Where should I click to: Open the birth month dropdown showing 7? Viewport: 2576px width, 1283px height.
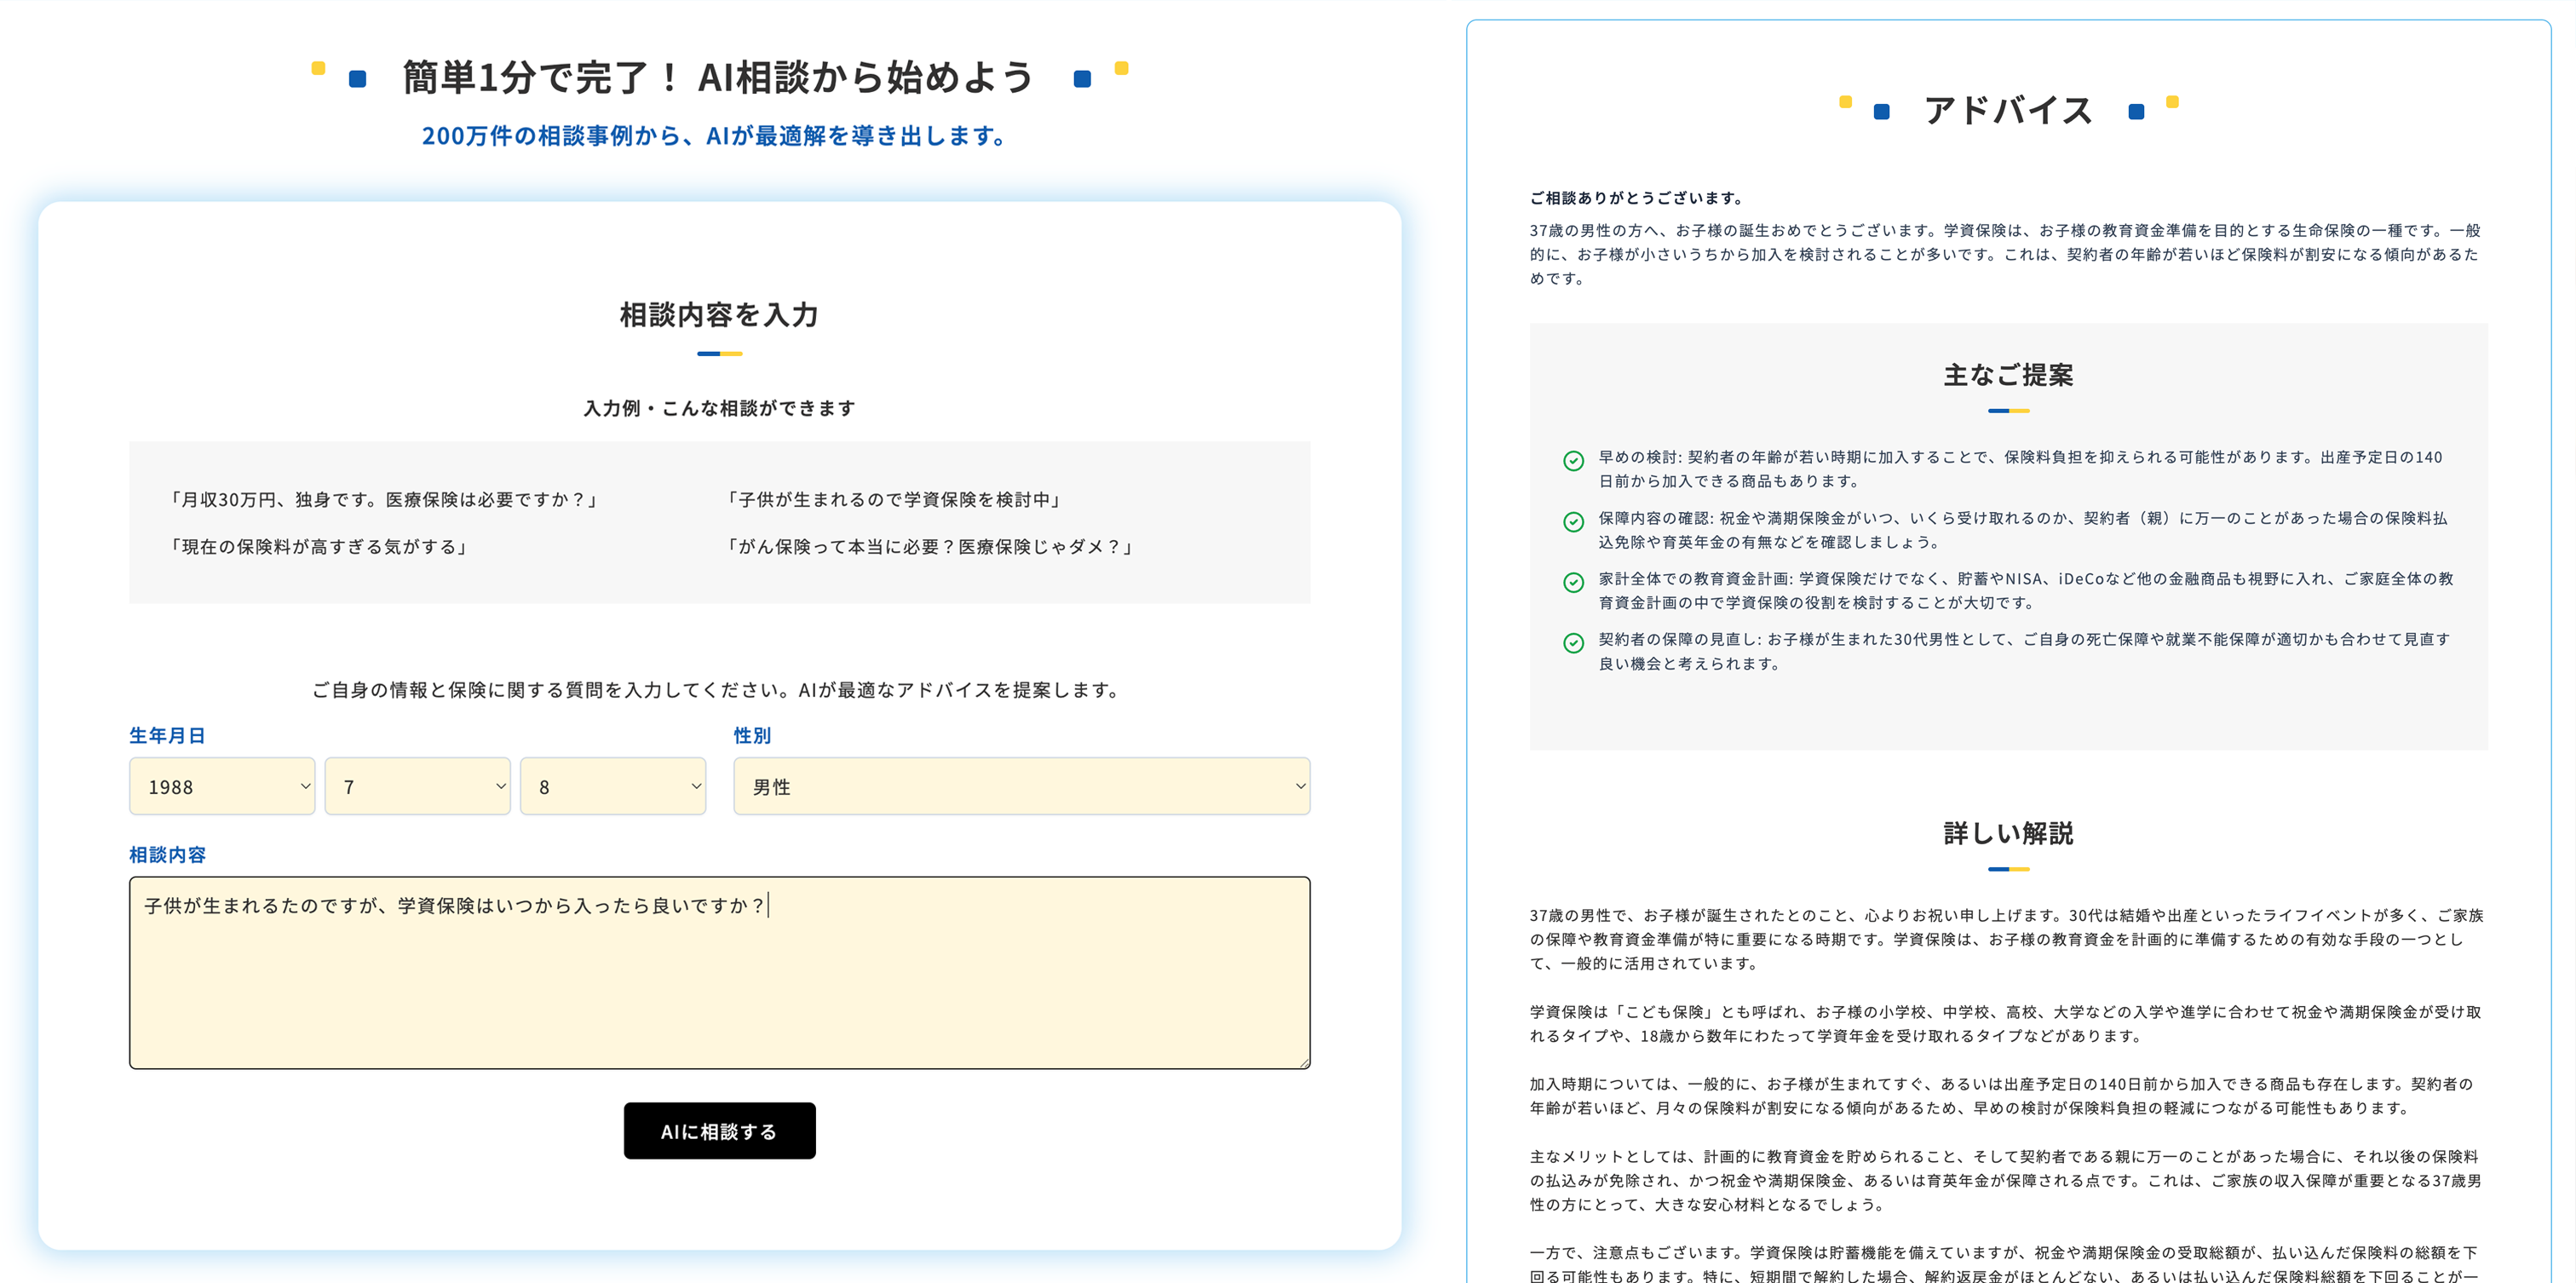(417, 786)
